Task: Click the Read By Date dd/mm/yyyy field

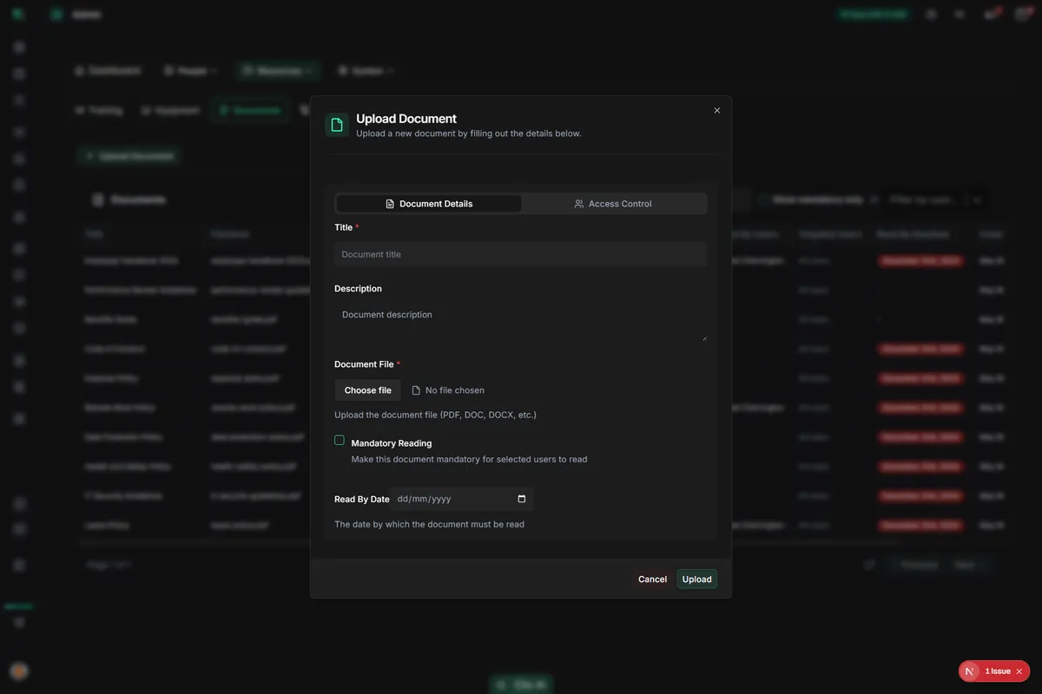Action: (460, 499)
